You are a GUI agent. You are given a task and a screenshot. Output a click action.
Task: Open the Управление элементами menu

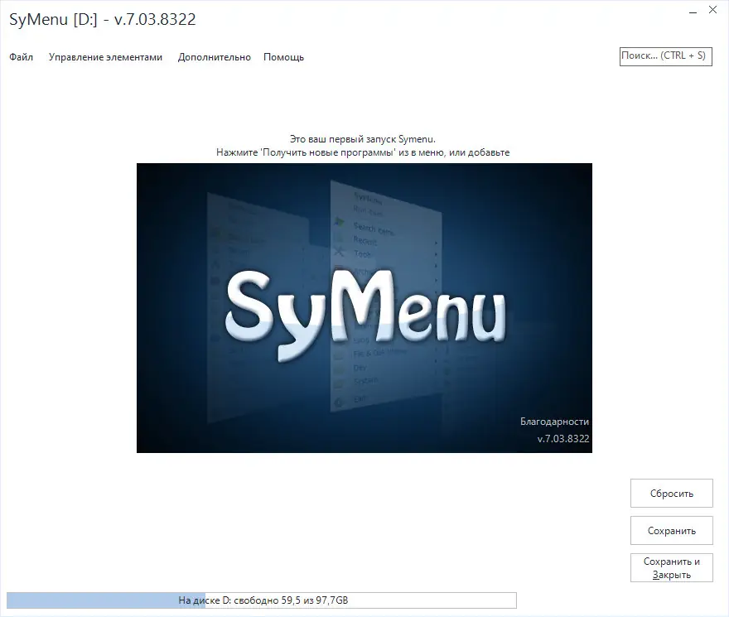tap(105, 57)
